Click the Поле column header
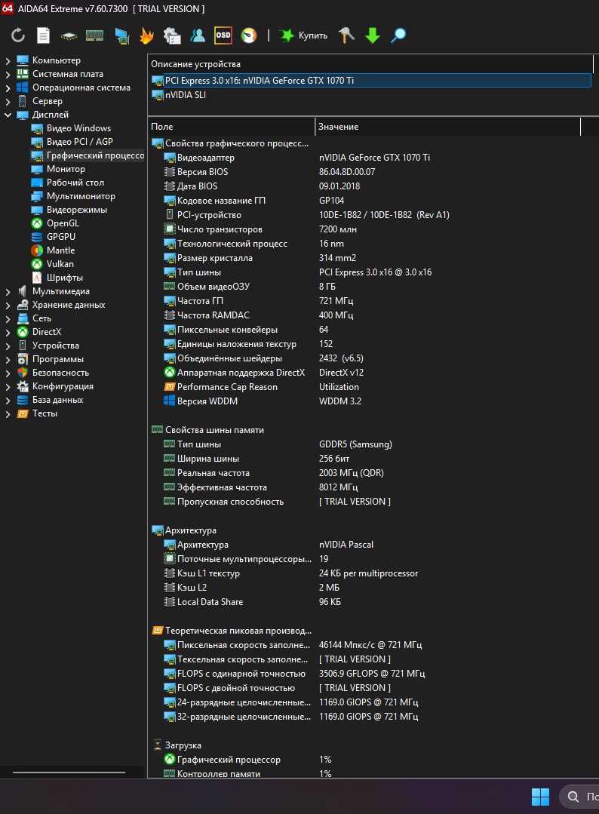The width and height of the screenshot is (599, 814). [x=232, y=127]
